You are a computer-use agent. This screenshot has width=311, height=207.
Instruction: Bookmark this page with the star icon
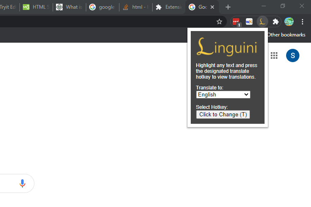coord(219,22)
